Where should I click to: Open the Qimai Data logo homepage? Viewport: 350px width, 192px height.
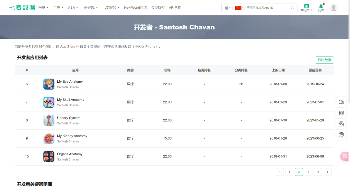(22, 7)
